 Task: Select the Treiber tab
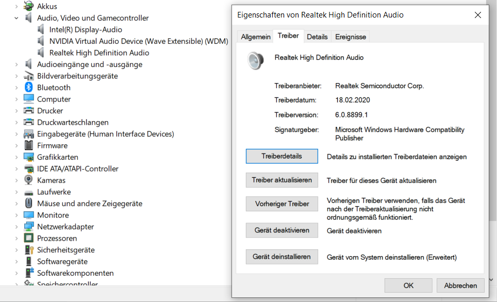point(288,36)
